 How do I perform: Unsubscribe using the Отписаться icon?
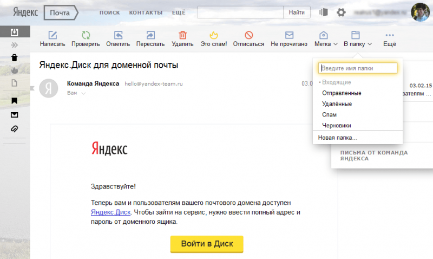[249, 35]
